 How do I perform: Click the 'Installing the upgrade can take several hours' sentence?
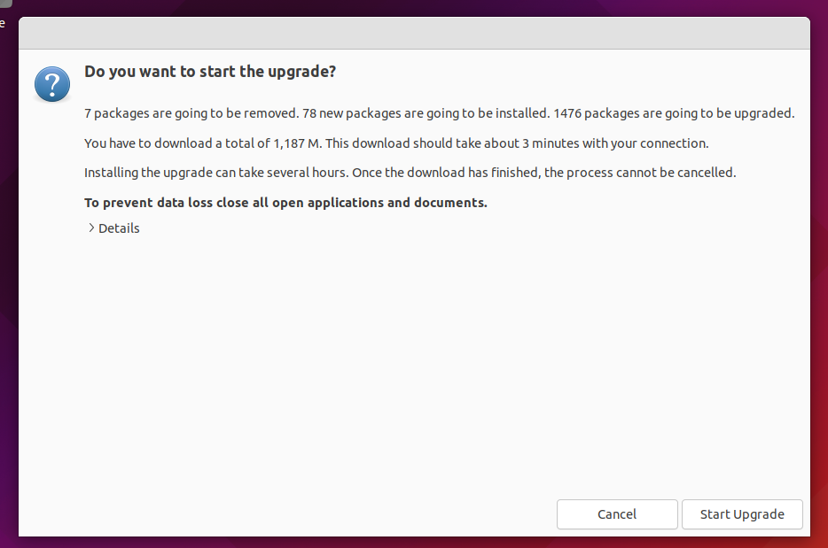(216, 173)
